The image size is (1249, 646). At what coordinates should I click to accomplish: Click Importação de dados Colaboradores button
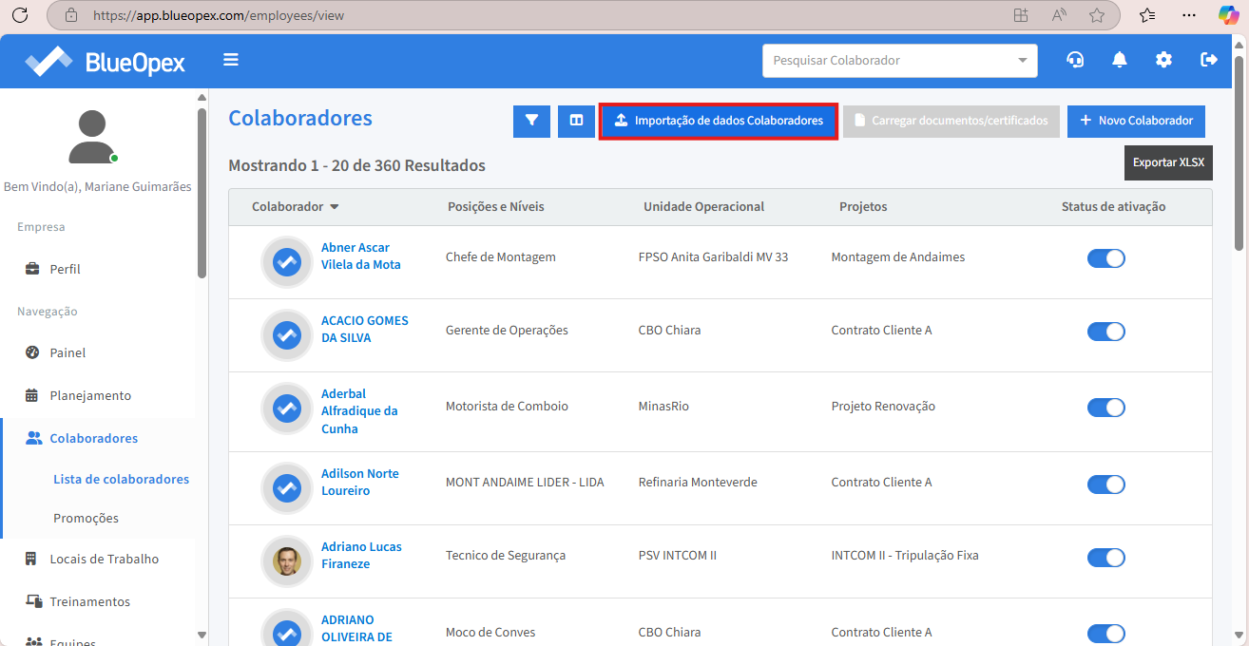[719, 121]
